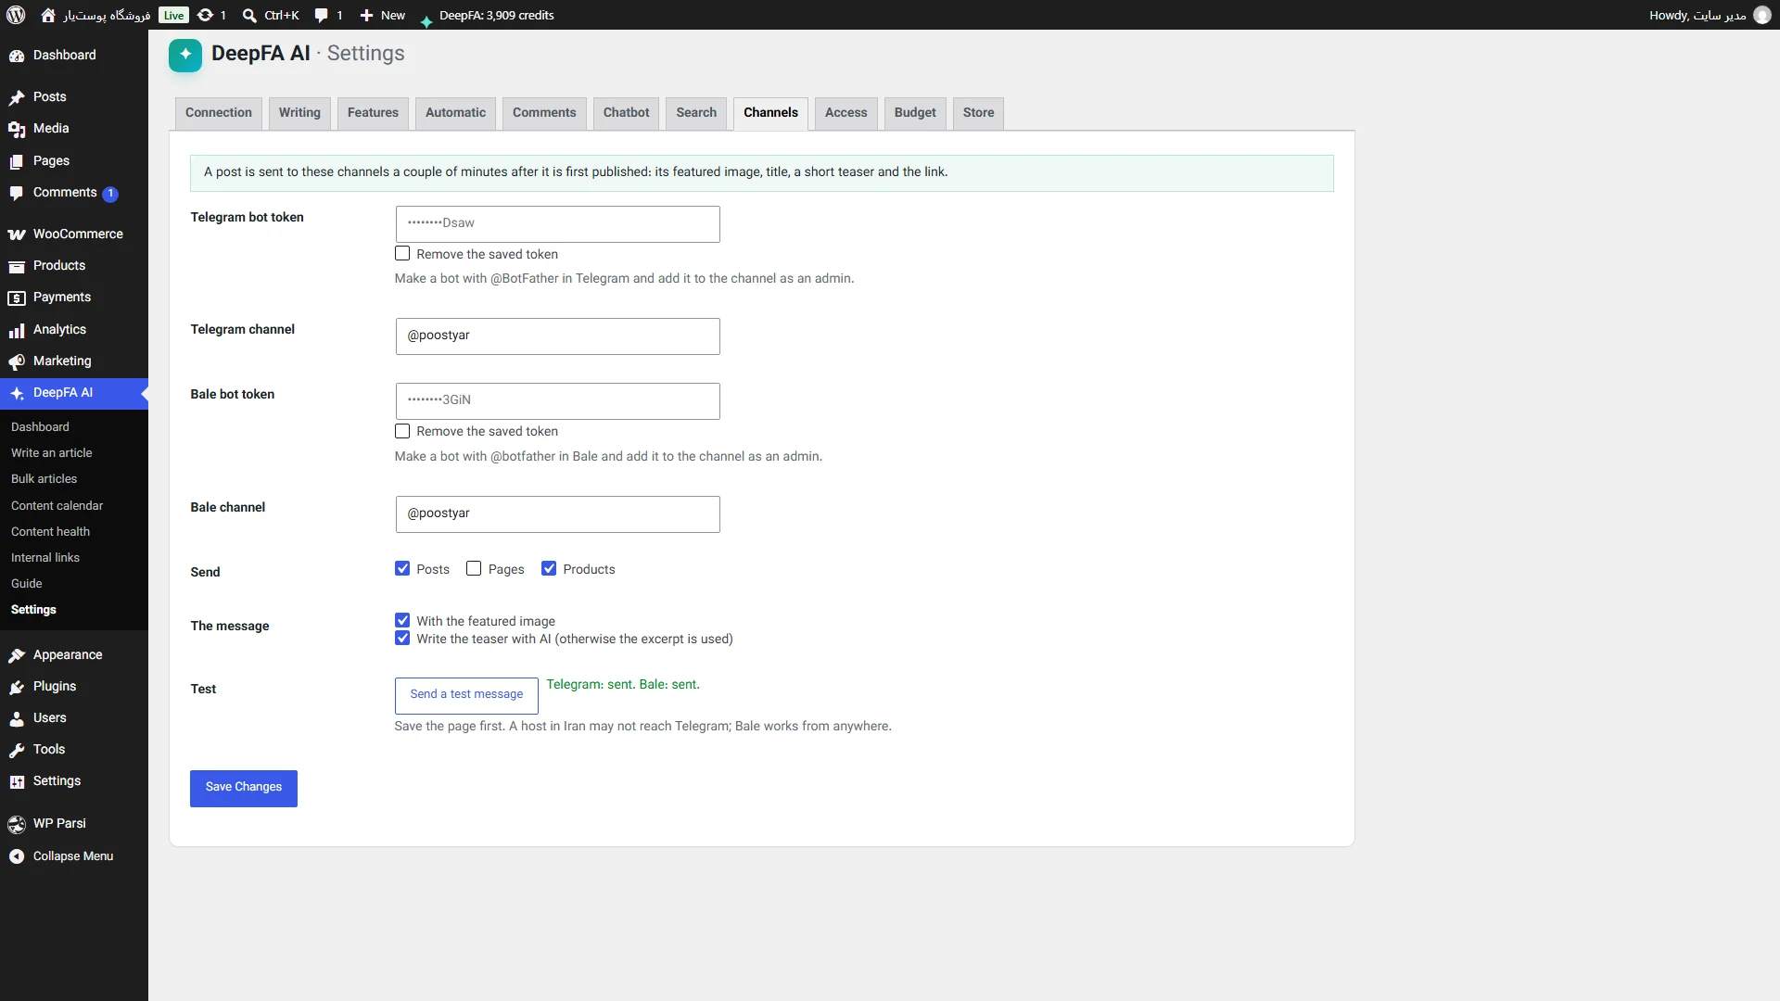The height and width of the screenshot is (1001, 1780).
Task: Open Content calendar submenu link
Action: pos(57,506)
